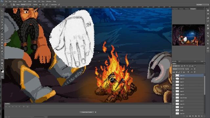The image size is (210, 118).
Task: Click the Navigator preview thumbnail
Action: pyautogui.click(x=188, y=35)
